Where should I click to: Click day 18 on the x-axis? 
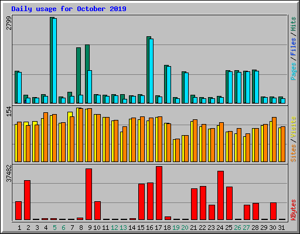(167, 228)
